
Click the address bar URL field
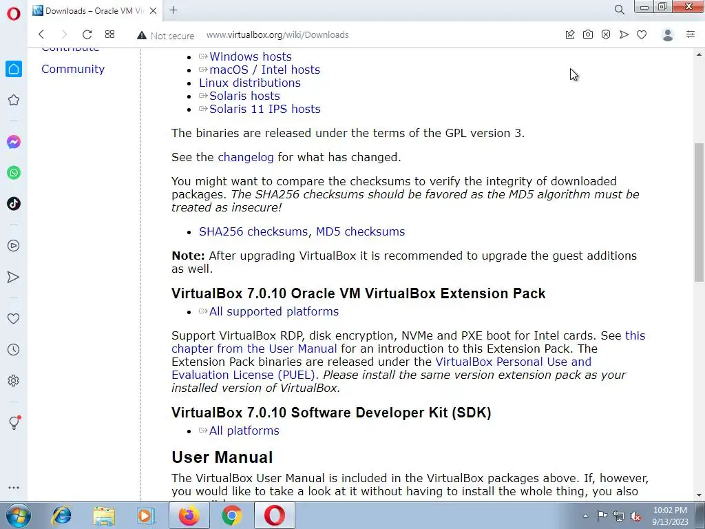[277, 34]
